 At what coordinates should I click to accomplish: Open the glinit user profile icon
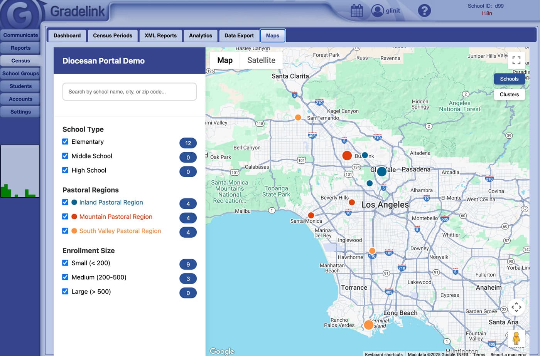(378, 11)
